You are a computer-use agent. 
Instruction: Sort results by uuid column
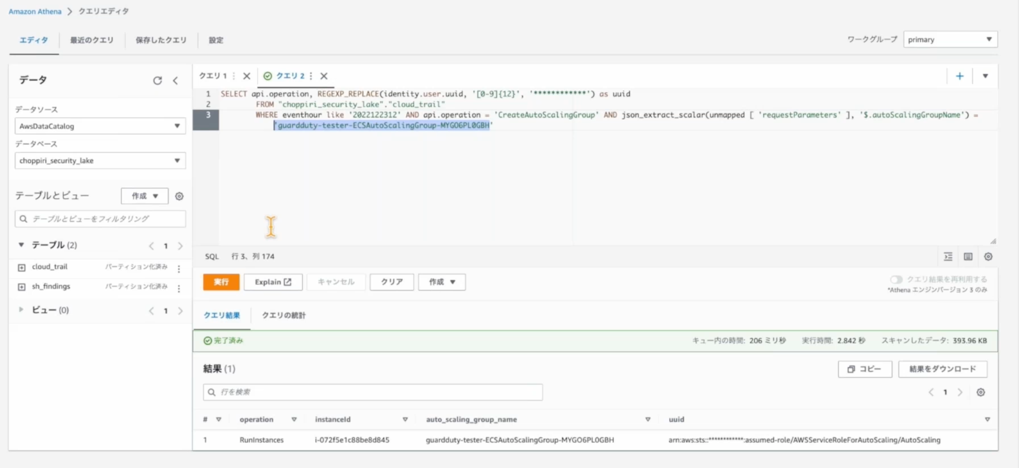pyautogui.click(x=987, y=419)
